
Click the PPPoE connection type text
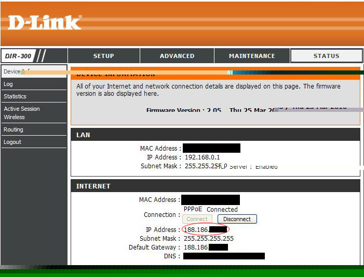pos(193,209)
